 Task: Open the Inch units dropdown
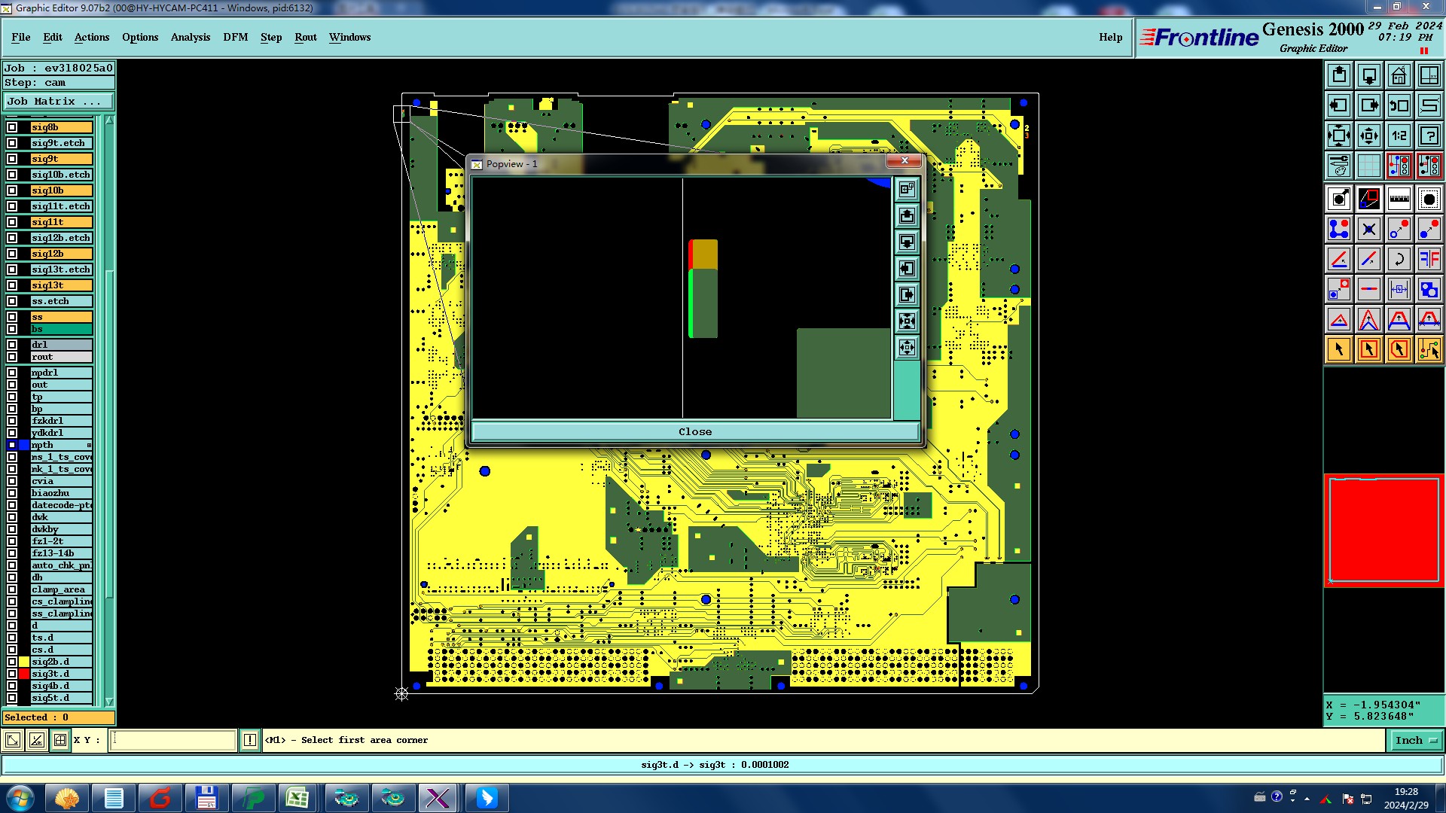click(1414, 741)
